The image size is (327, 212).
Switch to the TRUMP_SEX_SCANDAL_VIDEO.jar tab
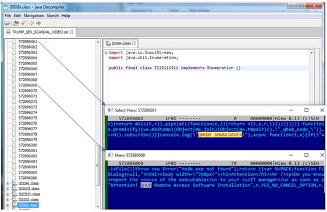[40, 32]
